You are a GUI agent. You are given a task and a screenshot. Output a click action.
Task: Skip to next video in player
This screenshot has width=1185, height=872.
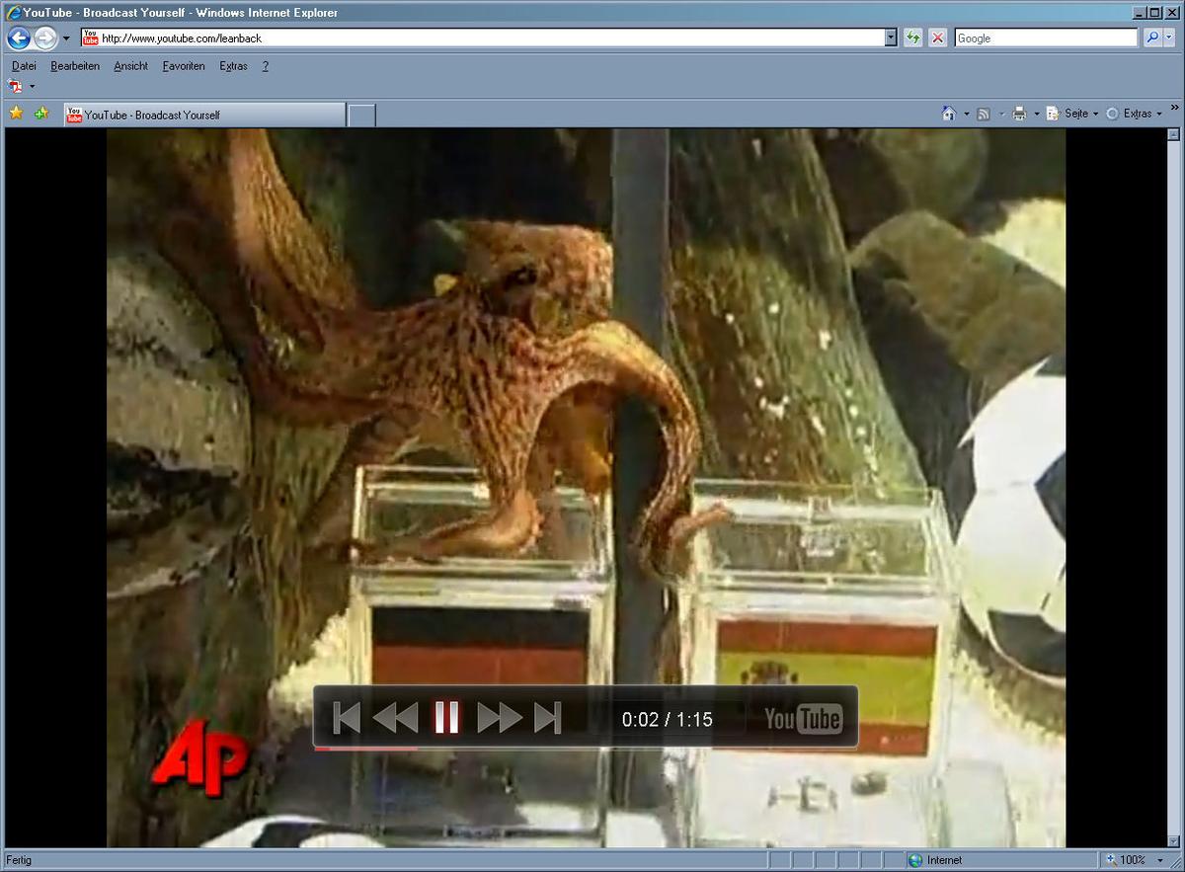click(548, 718)
